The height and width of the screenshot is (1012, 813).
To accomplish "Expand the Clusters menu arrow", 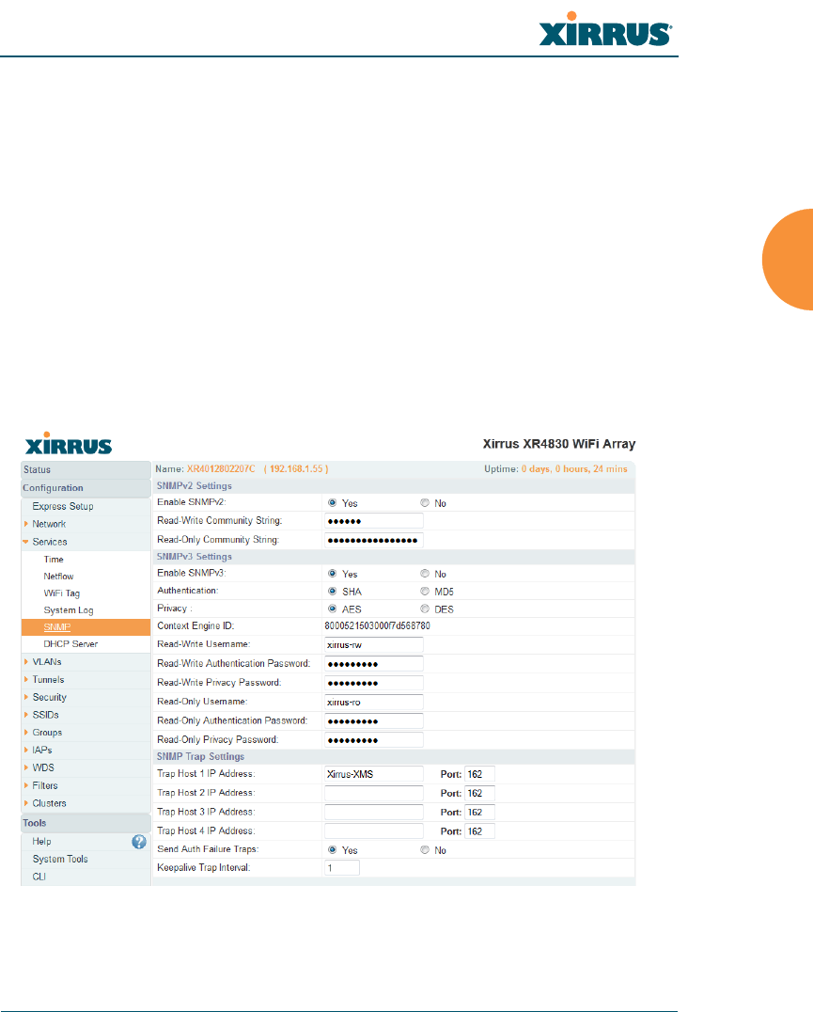I will pyautogui.click(x=25, y=803).
